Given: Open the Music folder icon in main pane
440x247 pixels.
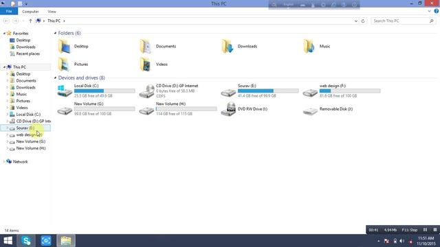Looking at the screenshot, I should [309, 46].
